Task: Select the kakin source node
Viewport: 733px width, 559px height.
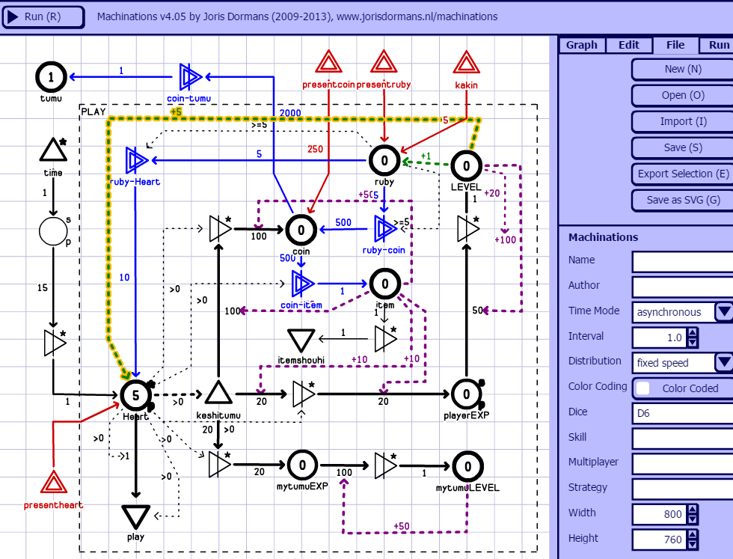Action: (467, 64)
